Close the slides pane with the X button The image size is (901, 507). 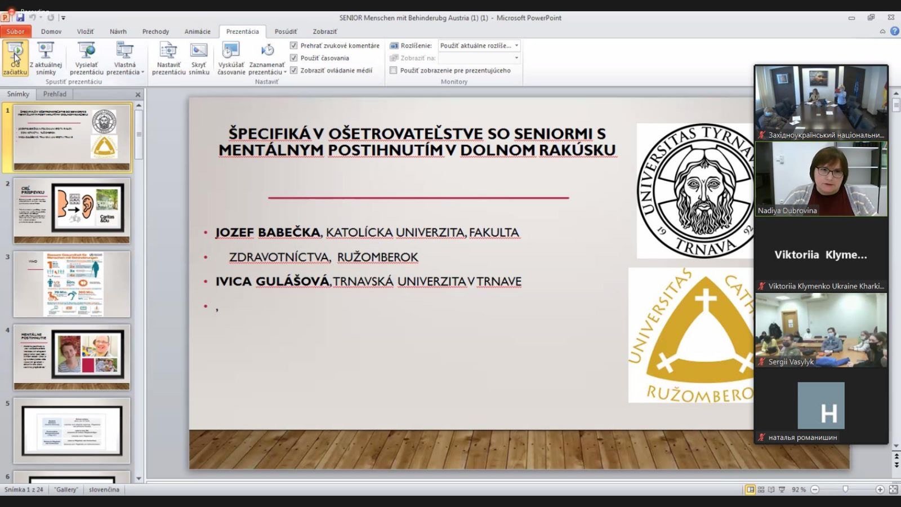pos(138,95)
